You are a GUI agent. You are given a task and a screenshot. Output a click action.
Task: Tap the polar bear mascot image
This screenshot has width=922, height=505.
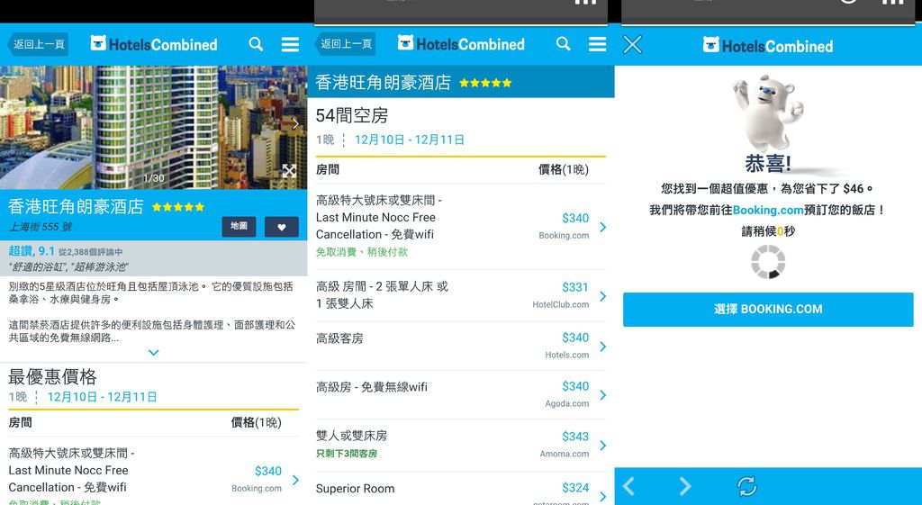tap(767, 114)
